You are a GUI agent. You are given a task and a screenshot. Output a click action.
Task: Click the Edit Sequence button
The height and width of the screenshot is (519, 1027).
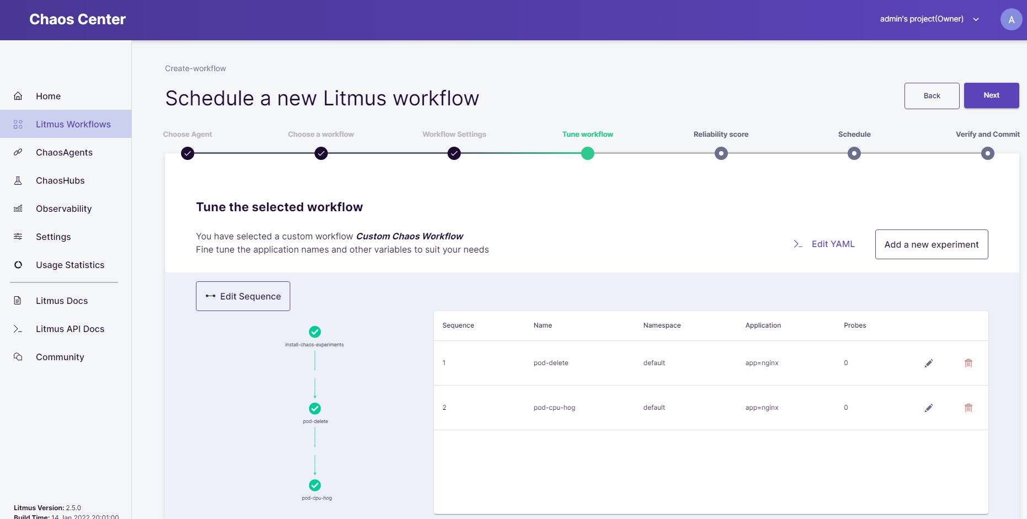[243, 296]
